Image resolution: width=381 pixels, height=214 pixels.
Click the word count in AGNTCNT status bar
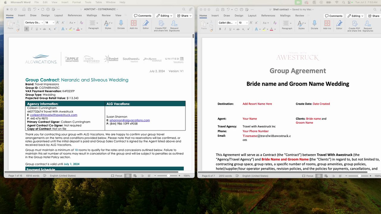[x=33, y=176]
